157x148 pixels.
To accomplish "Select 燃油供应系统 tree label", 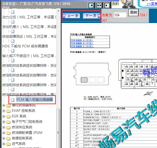I will pyautogui.click(x=22, y=127).
